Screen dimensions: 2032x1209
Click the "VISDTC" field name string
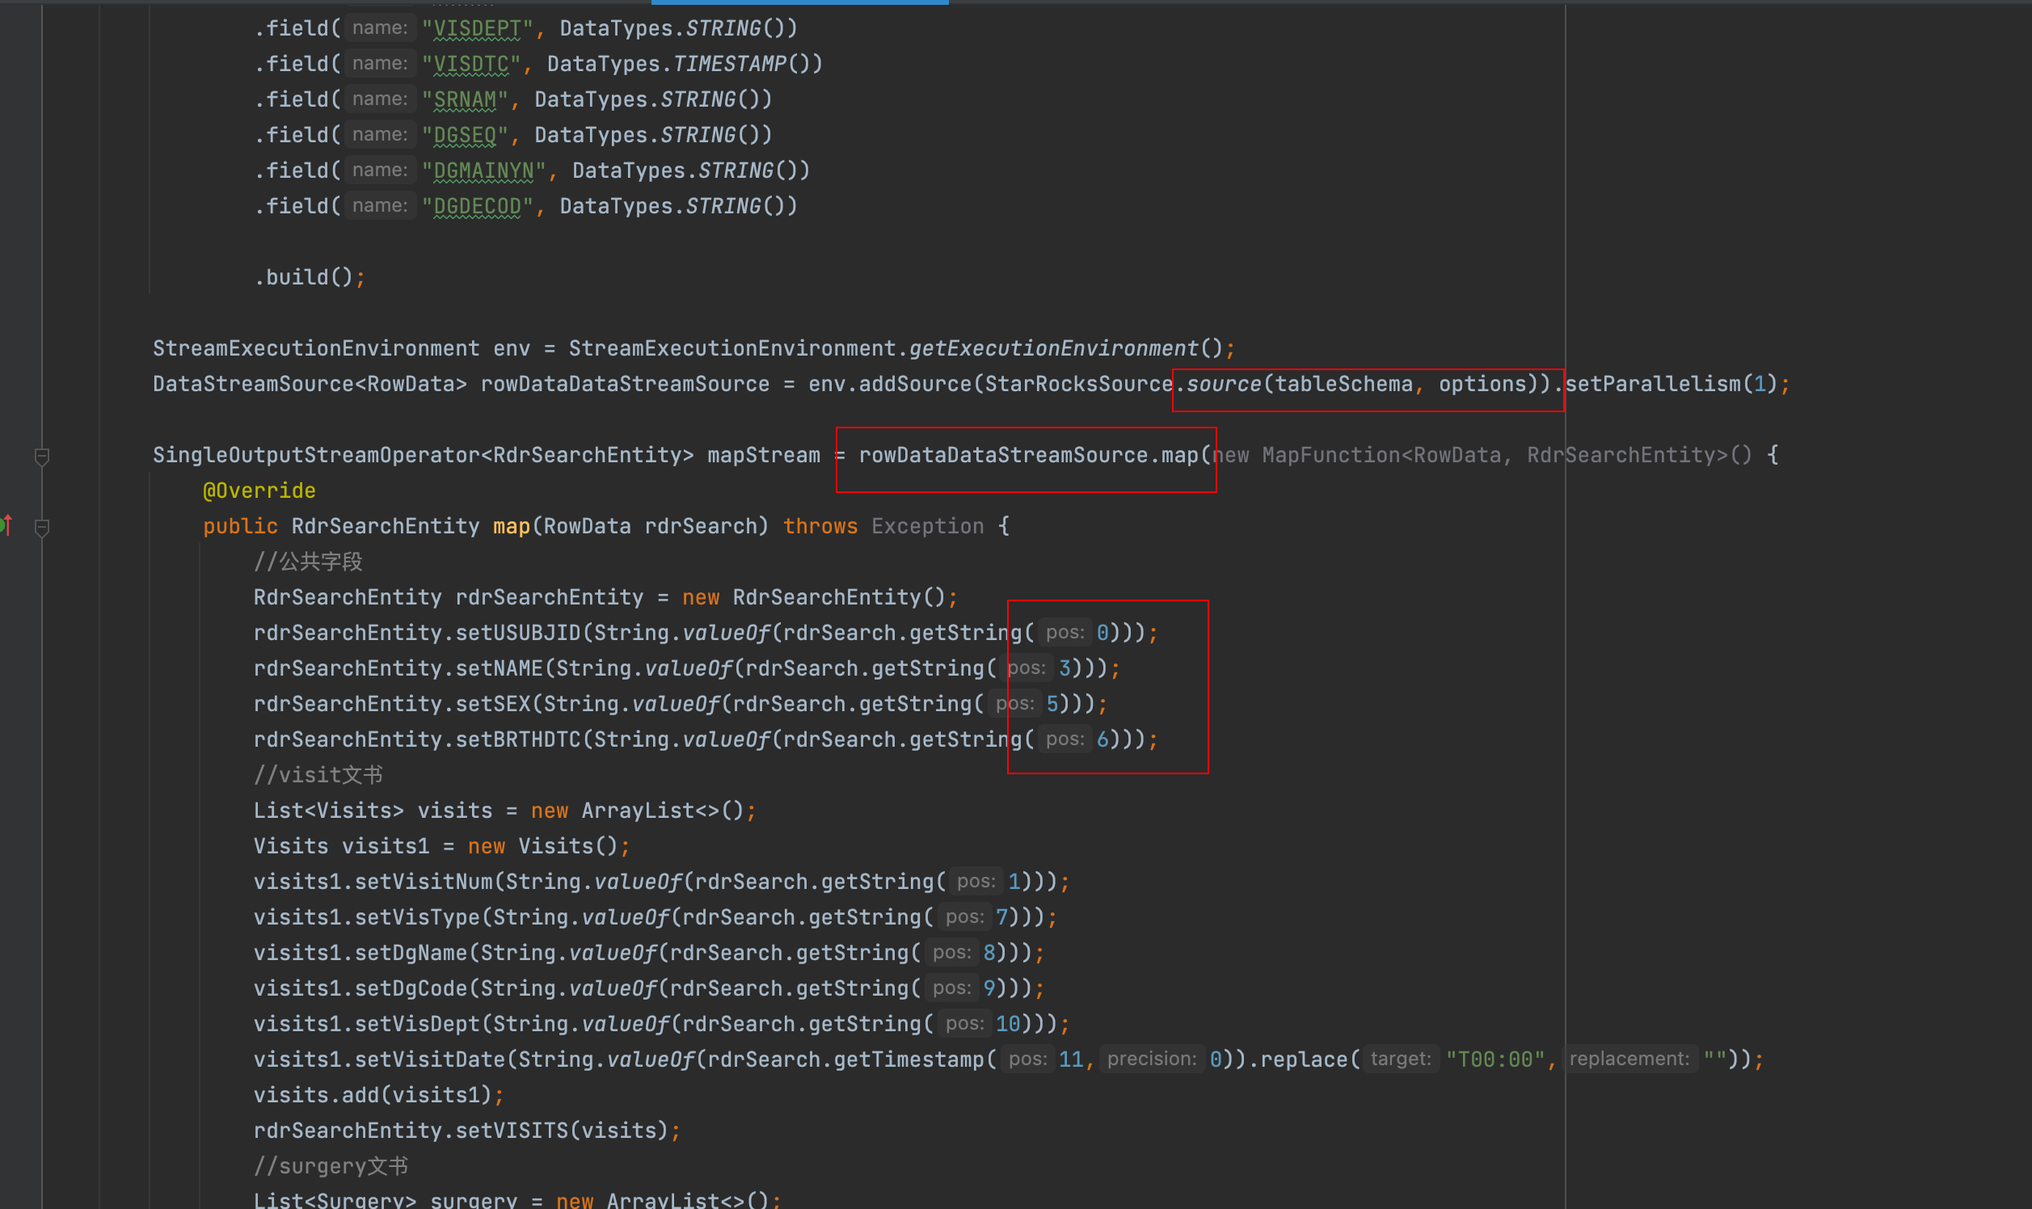[x=471, y=64]
